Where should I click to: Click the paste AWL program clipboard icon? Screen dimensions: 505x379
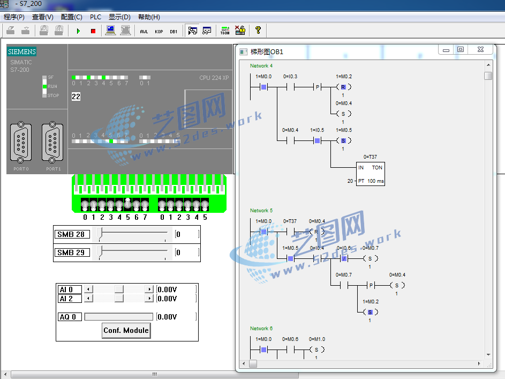44,31
